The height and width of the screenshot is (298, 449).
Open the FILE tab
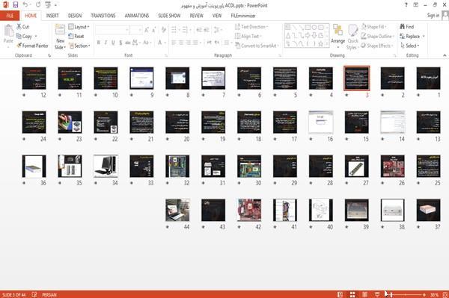click(x=10, y=16)
